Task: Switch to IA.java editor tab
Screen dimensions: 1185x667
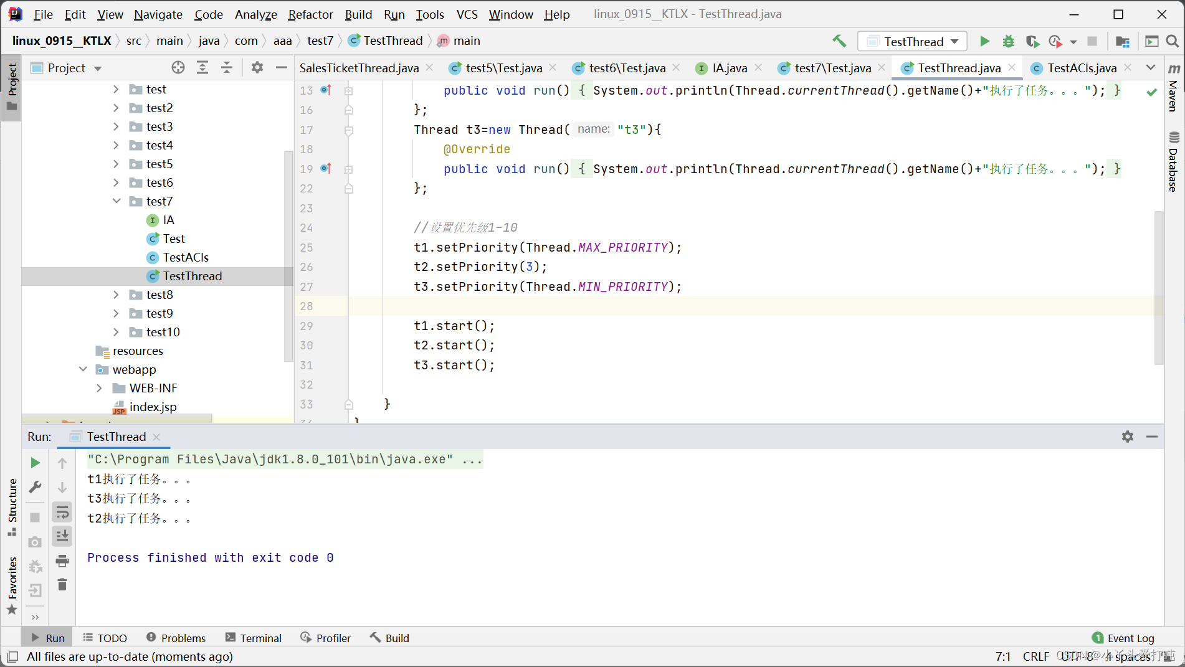Action: [730, 68]
